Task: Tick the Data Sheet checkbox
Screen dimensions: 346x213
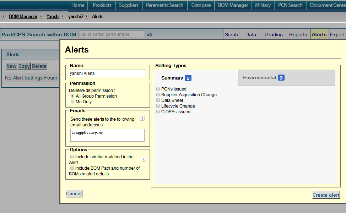Action: [x=158, y=100]
